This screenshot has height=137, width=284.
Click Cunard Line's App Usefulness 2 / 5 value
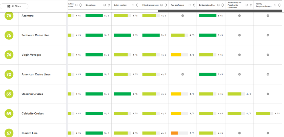point(192,133)
